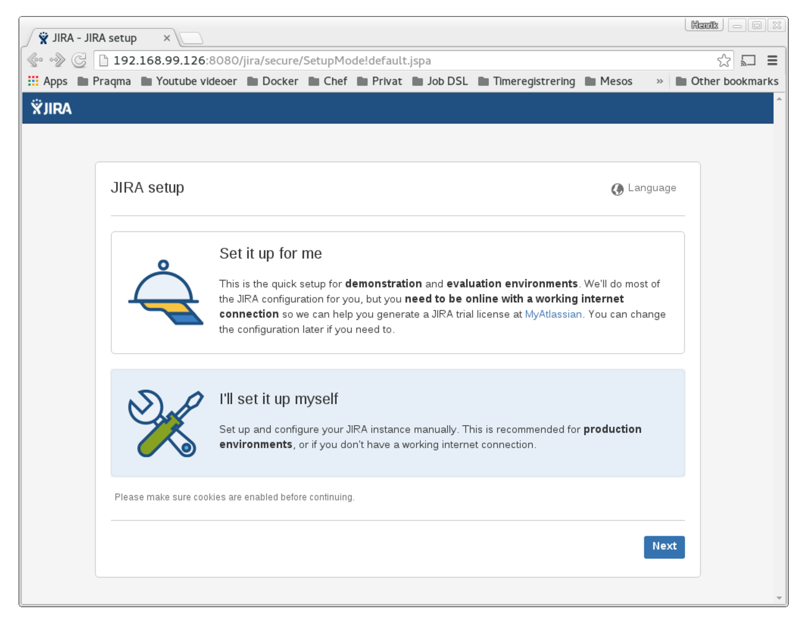Screen dimensions: 806x622
Task: Click the browser back arrow
Action: (35, 60)
